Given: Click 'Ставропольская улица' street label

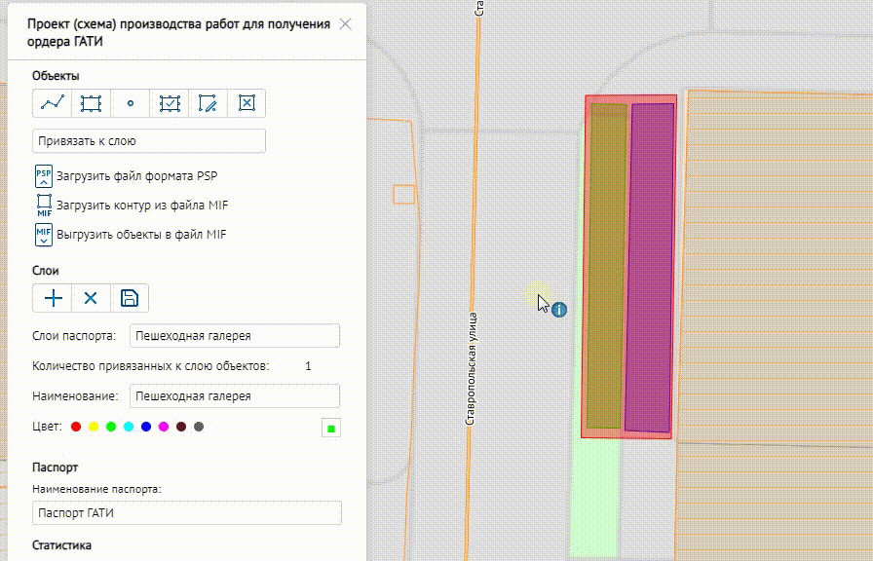Looking at the screenshot, I should tap(471, 368).
